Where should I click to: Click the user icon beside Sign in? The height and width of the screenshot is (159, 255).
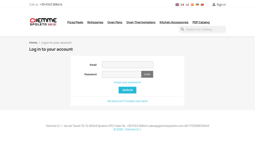(214, 5)
